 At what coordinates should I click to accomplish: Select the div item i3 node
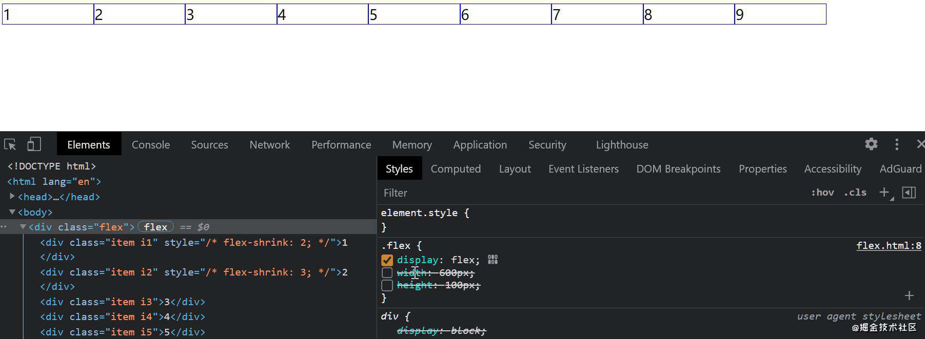coord(123,302)
